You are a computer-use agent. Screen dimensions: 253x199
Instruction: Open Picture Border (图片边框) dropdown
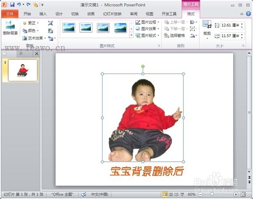point(147,22)
